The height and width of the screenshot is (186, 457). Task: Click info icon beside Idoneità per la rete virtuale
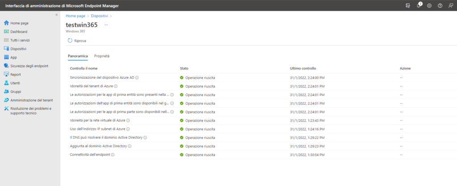128,120
